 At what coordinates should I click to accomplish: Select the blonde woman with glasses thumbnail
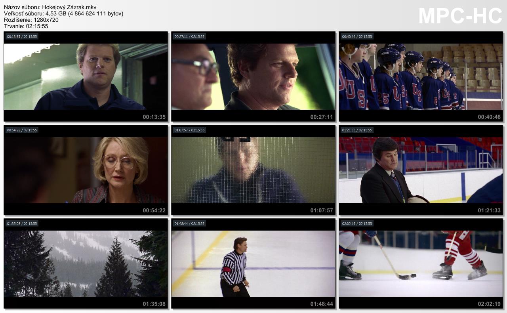[x=86, y=170]
